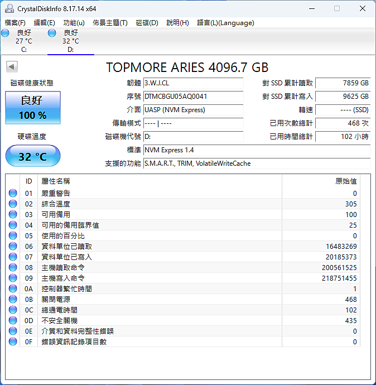Select the 綜合溫度 attribute name
Screen dimensions: 376x385
(x=56, y=204)
